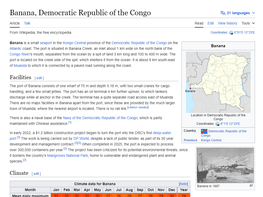The image size is (263, 197).
Task: Edit the Facilities section
Action: coord(39,78)
